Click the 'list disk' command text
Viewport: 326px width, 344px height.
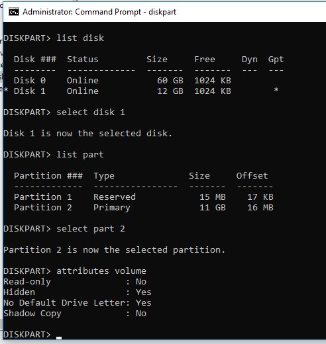tap(80, 38)
